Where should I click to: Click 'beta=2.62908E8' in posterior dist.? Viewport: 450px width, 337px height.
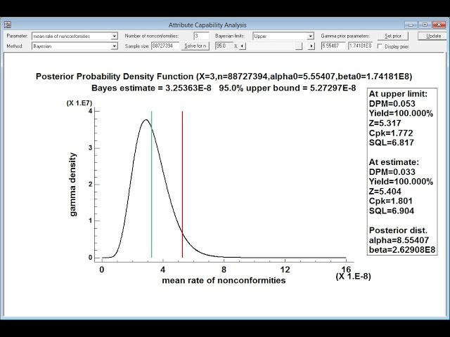[402, 250]
